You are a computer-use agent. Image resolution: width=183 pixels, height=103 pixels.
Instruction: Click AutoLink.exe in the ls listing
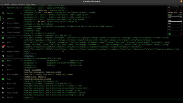click(x=30, y=61)
